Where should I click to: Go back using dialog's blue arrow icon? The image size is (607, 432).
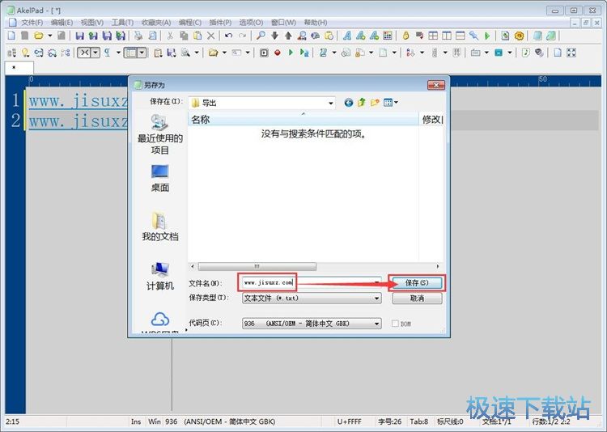click(348, 102)
